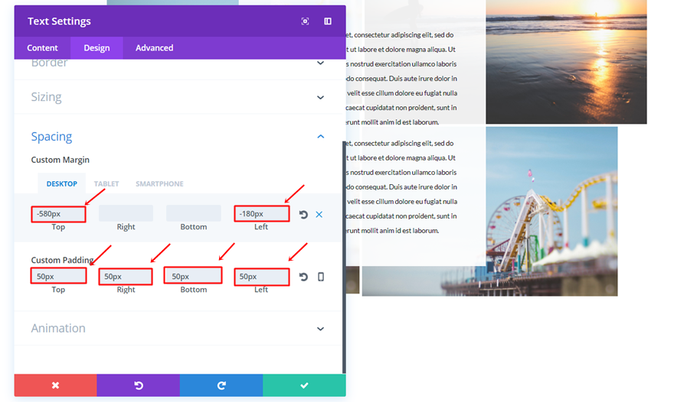Switch to the TABLET margin tab
The width and height of the screenshot is (674, 402).
(x=106, y=183)
